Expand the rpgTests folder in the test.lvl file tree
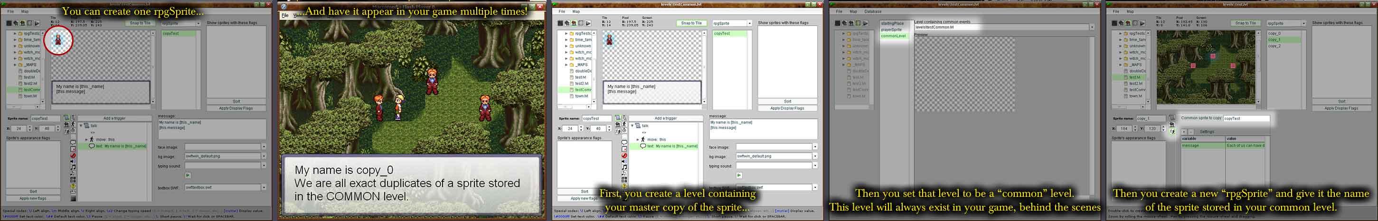Screen dimensions: 1378x221 coord(1120,33)
